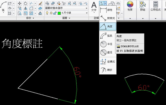Select the red 60° dimension text on arc

77,72
